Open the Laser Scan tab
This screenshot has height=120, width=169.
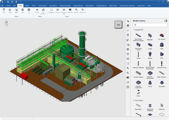141,6
